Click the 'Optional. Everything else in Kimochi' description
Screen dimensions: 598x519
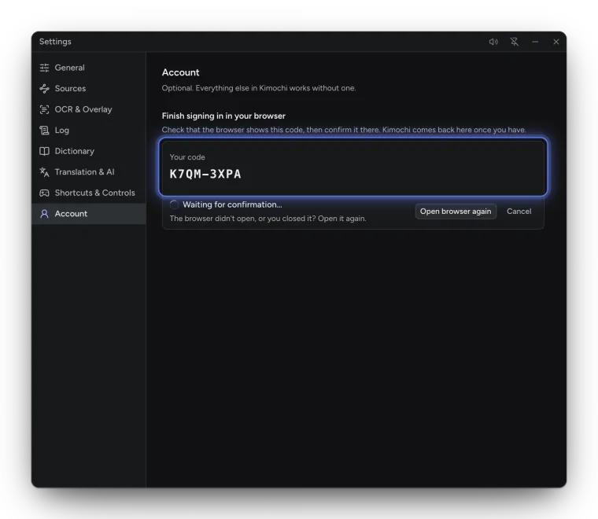259,88
